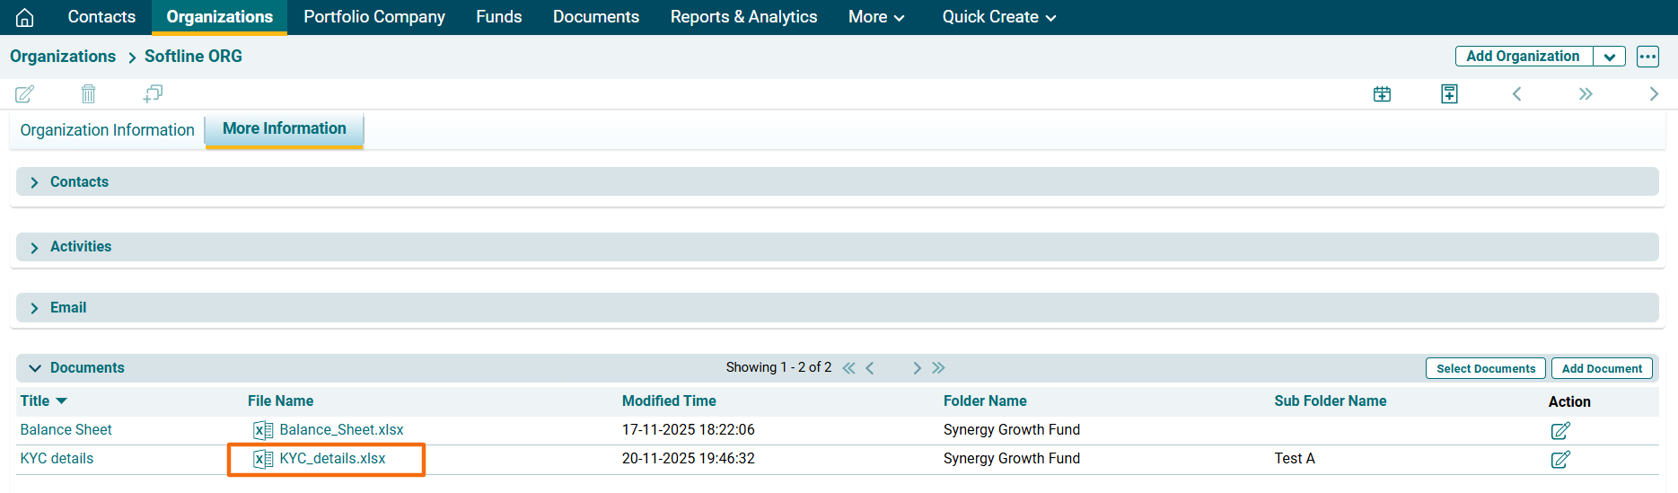Switch to Organization Information tab

(x=107, y=130)
